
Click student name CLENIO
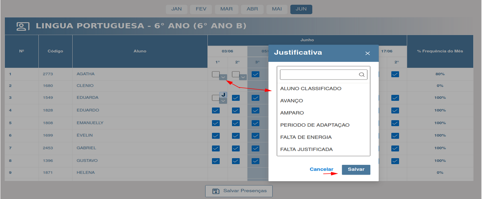coord(85,85)
